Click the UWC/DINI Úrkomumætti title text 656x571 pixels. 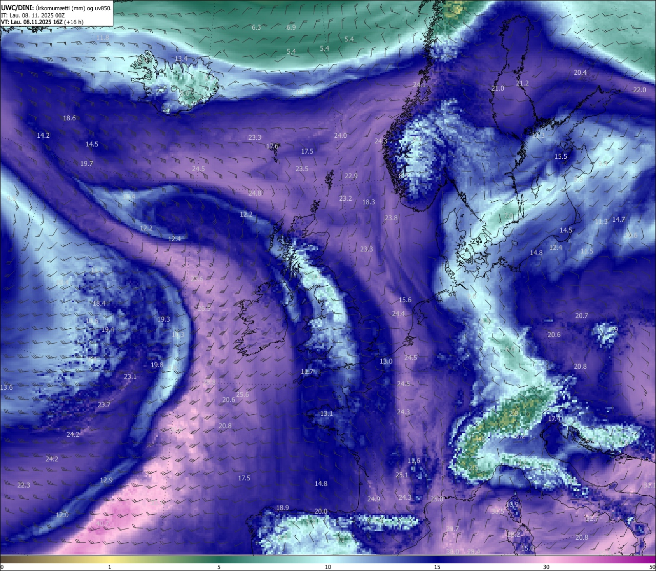56,8
